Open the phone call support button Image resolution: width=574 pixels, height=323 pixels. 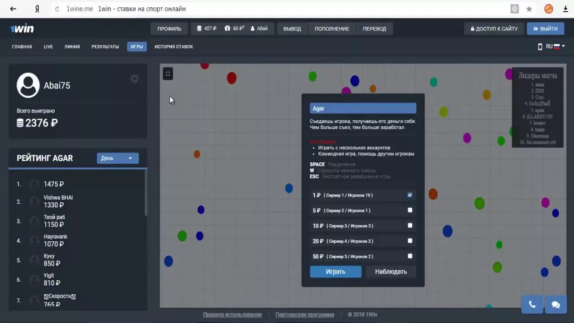532,305
